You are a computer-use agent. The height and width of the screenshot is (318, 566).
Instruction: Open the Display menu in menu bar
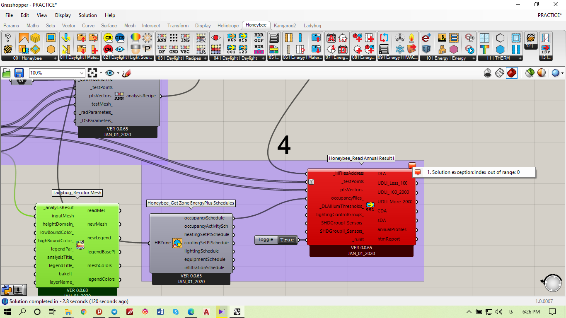pos(63,15)
